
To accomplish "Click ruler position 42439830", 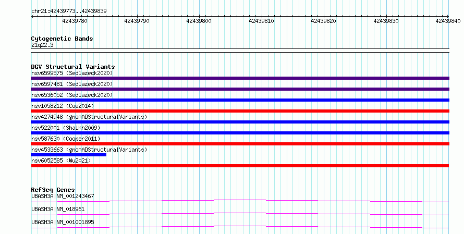I will click(386, 21).
